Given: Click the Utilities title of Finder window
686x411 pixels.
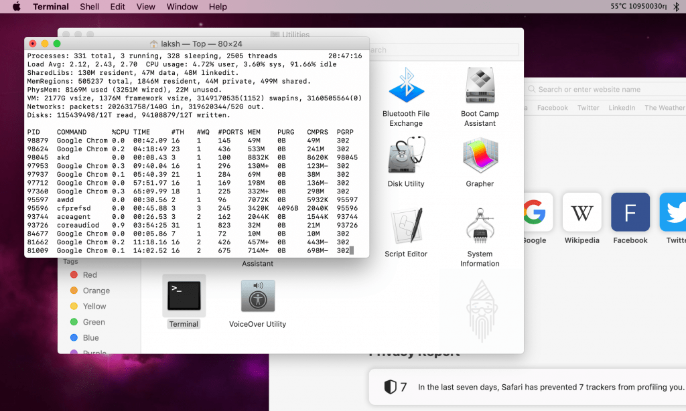Looking at the screenshot, I should tap(295, 34).
